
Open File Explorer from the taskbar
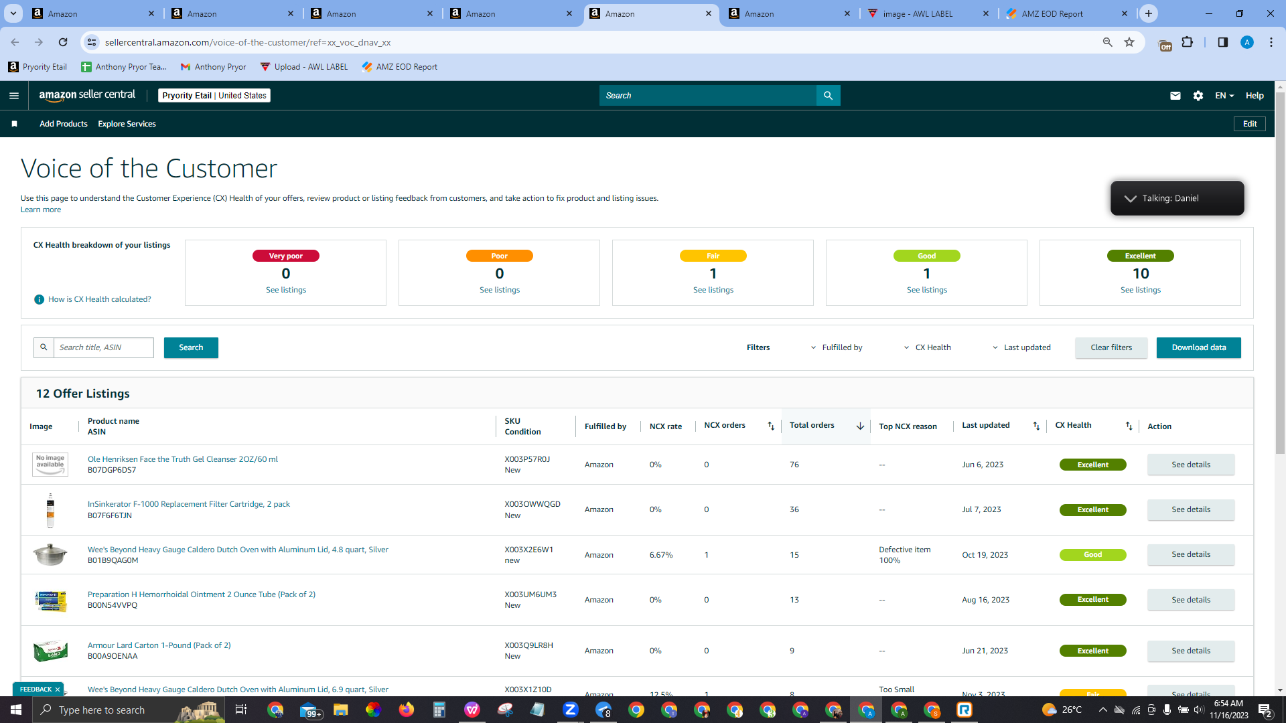coord(341,710)
